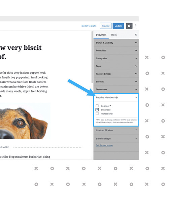Open the more options vertical dots menu
This screenshot has width=172, height=202.
coord(136,26)
